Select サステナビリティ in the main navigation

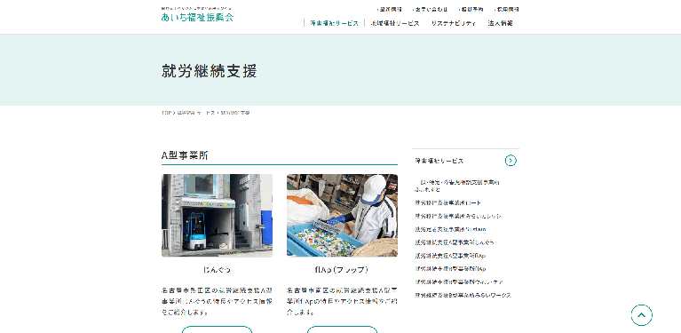point(454,23)
